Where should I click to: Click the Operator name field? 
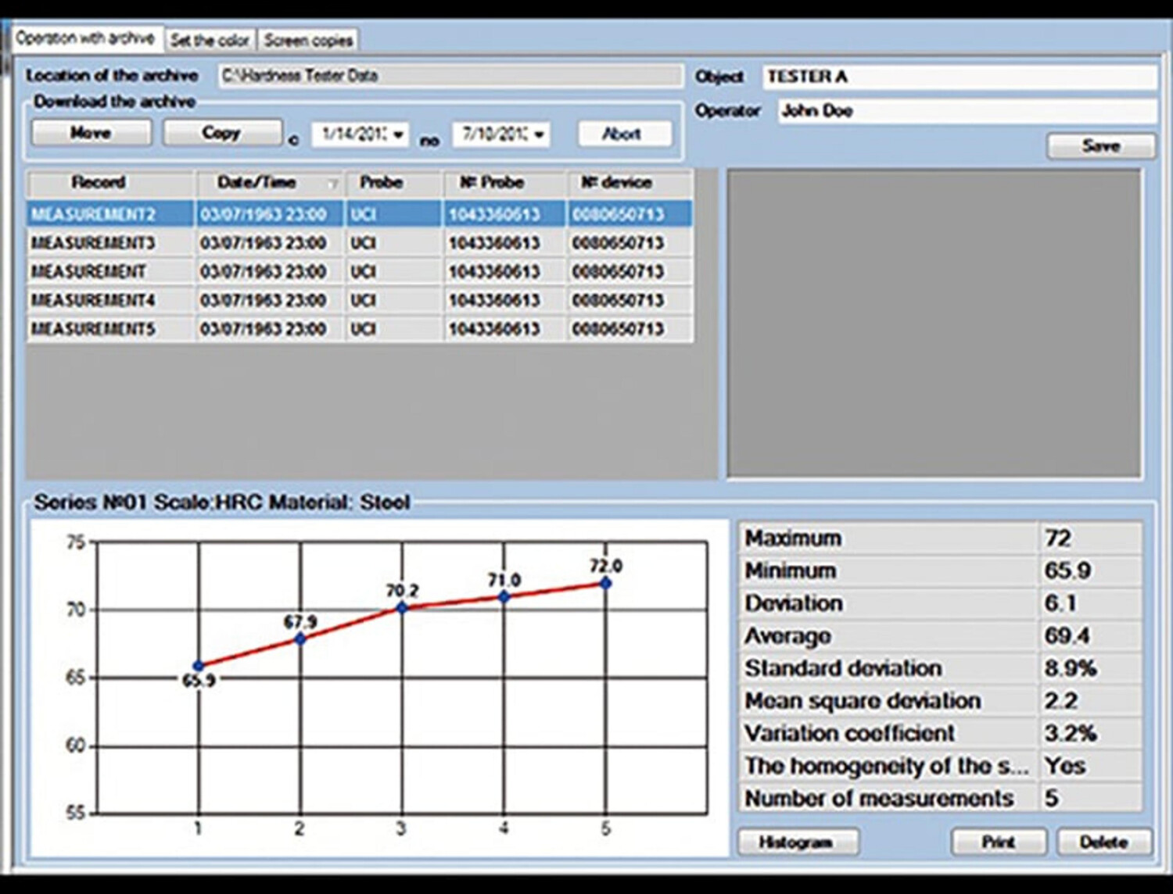[967, 111]
